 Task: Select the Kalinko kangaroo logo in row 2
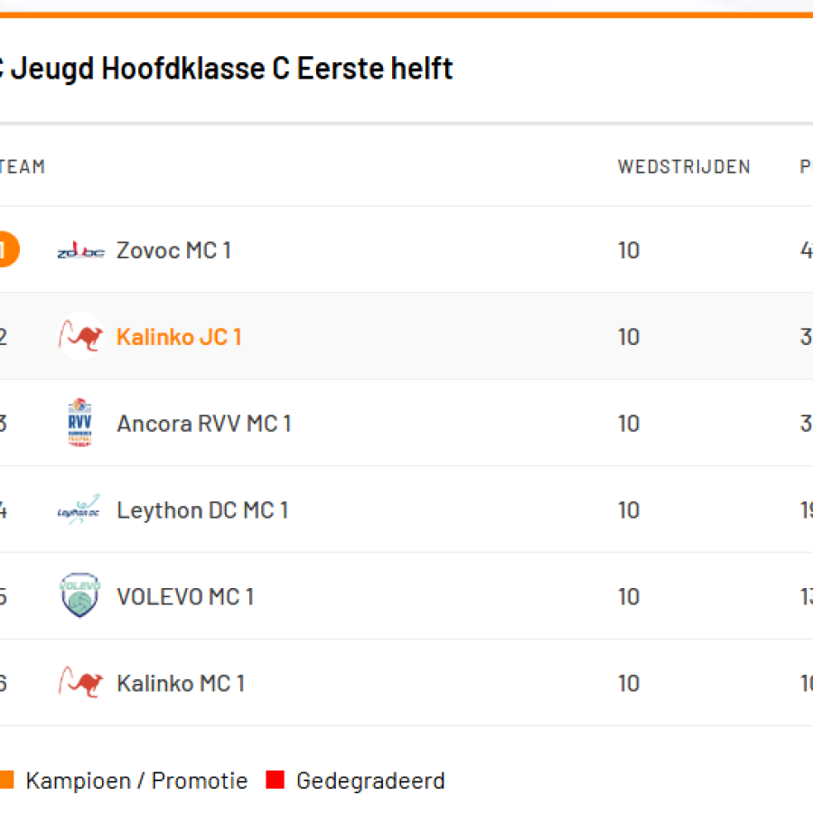coord(79,336)
